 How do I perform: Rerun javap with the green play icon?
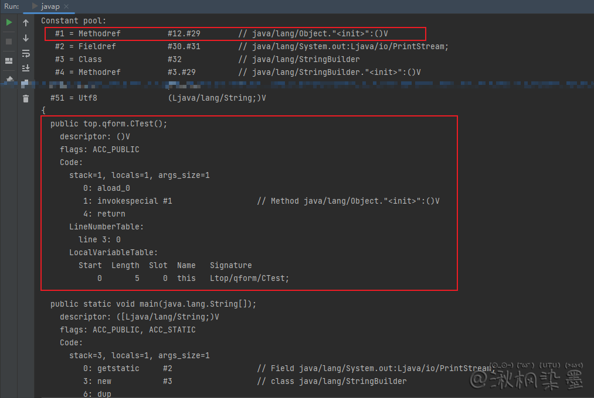[x=9, y=22]
